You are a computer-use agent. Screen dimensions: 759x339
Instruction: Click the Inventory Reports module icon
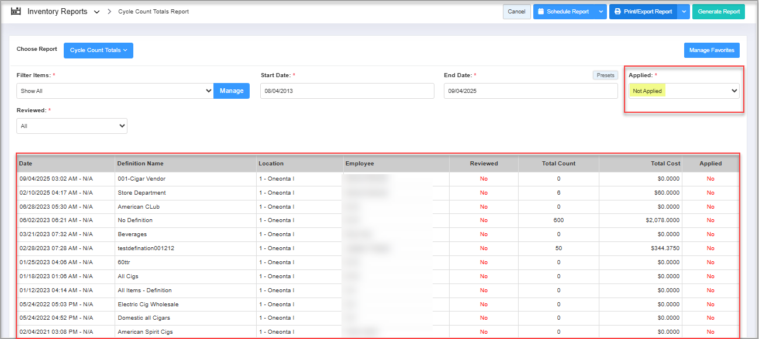pyautogui.click(x=16, y=11)
